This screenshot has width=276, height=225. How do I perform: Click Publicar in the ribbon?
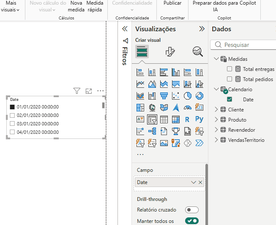click(172, 3)
